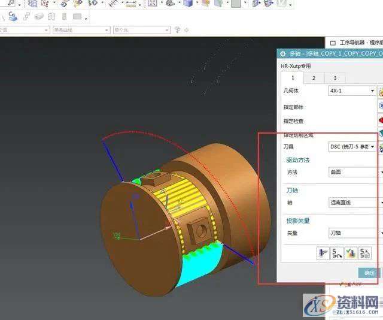Click the new geometry icon beside 几何体
The height and width of the screenshot is (320, 383).
click(x=381, y=91)
